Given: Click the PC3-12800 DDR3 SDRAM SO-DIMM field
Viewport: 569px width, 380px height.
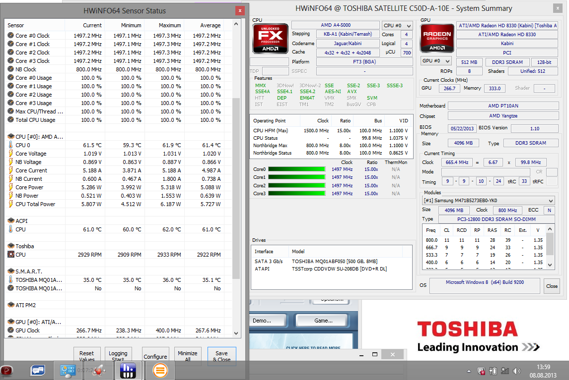Looking at the screenshot, I should coord(497,219).
